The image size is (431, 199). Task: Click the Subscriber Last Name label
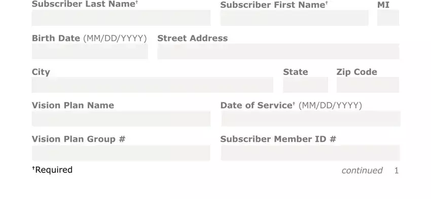click(85, 4)
